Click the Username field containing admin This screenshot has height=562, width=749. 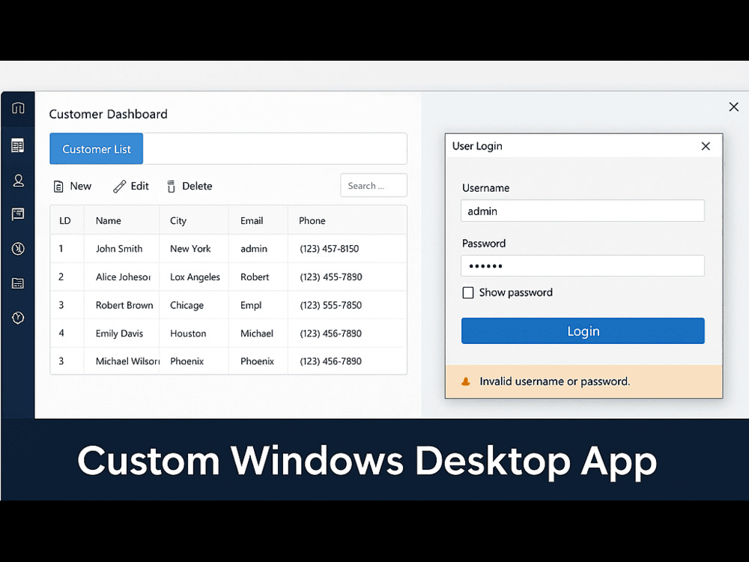click(582, 211)
